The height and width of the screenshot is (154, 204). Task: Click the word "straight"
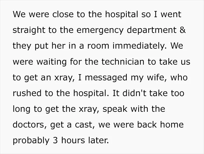pyautogui.click(x=29, y=31)
